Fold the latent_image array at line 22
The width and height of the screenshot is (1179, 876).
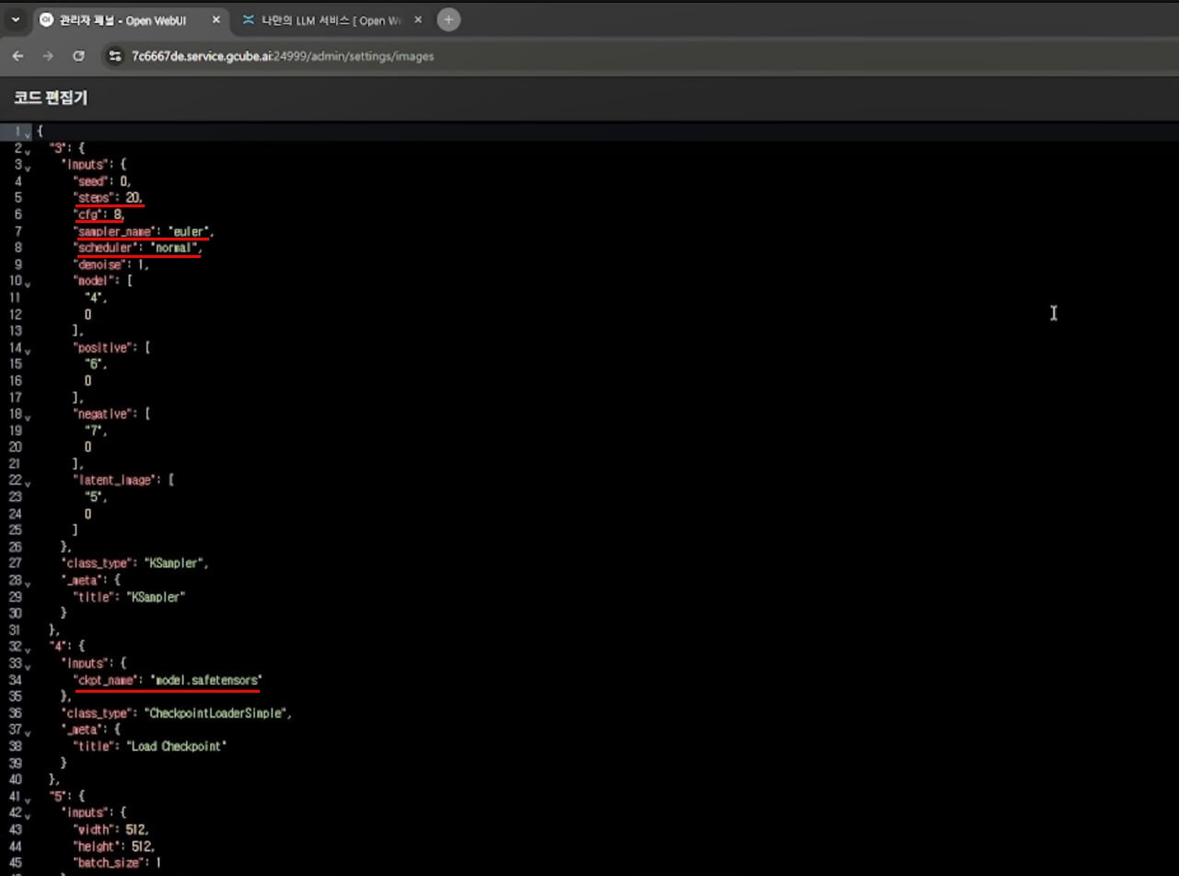[x=27, y=482]
